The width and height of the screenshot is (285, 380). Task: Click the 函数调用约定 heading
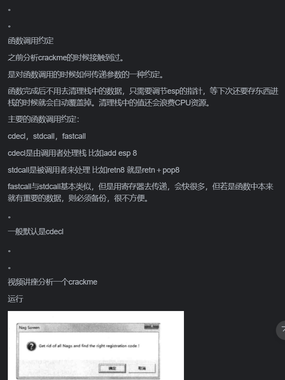click(30, 41)
